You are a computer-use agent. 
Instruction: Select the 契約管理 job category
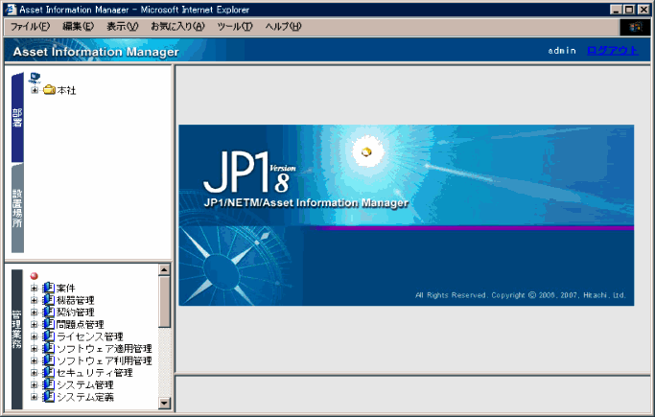coord(76,313)
